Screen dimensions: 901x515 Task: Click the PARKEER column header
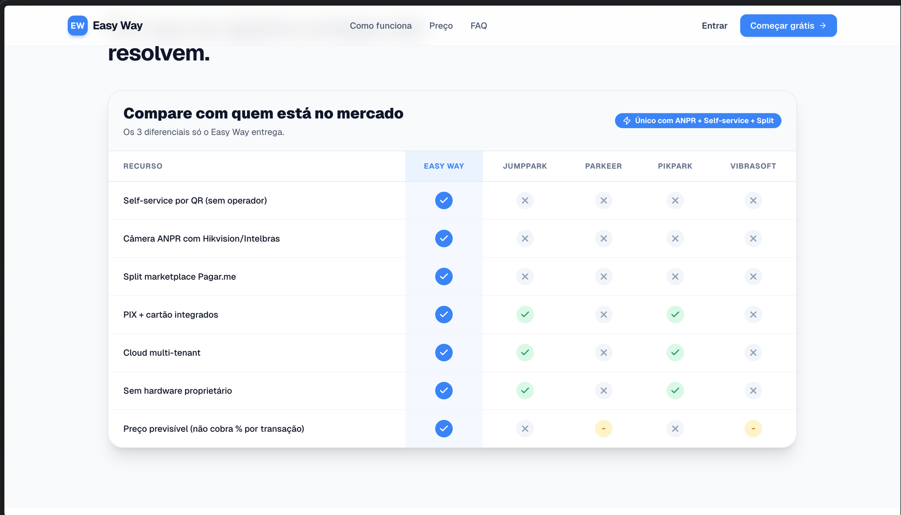click(x=603, y=166)
